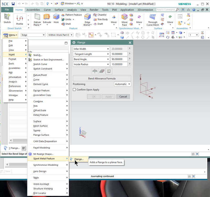This screenshot has width=210, height=197.
Task: Open the Information menu entry
Action: 15,77
